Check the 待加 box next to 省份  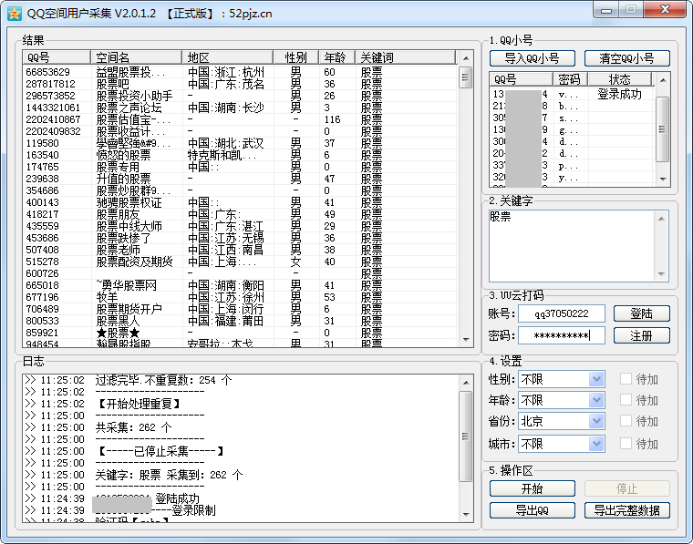tap(626, 422)
